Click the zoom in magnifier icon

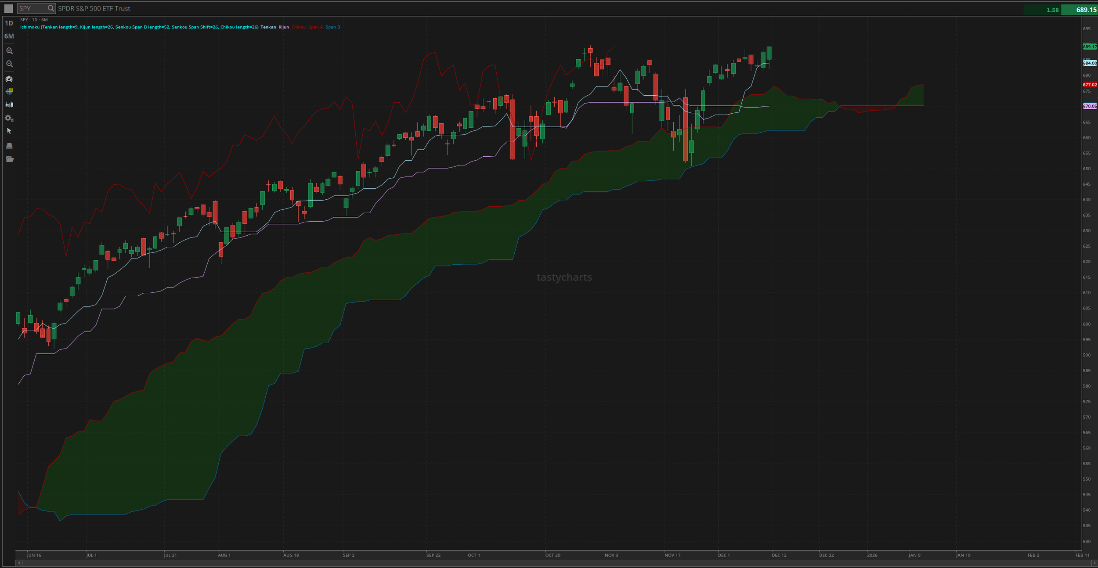click(9, 51)
